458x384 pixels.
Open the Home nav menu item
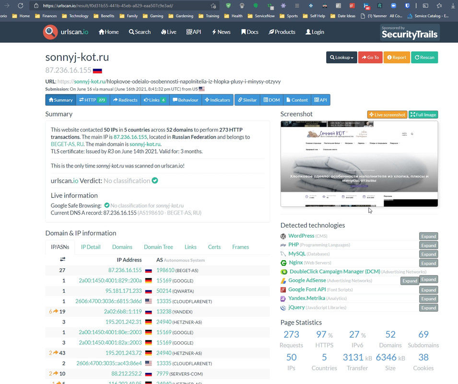click(x=109, y=32)
